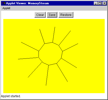The width and height of the screenshot is (108, 100).
Task: Save the current drawing
Action: 52,15
